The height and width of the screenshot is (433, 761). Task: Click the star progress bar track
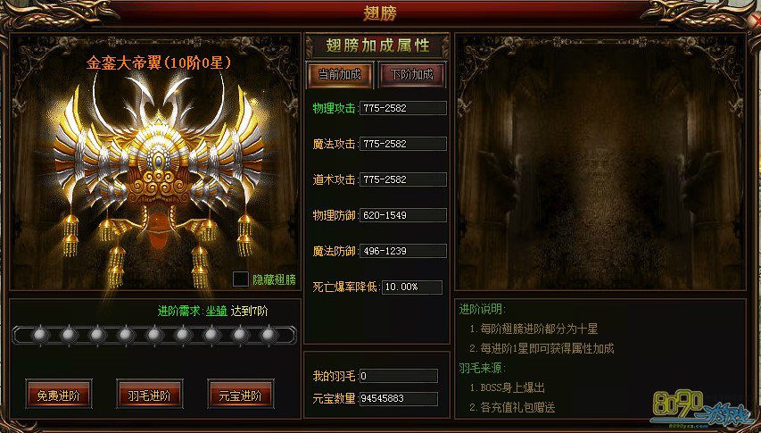click(x=154, y=335)
